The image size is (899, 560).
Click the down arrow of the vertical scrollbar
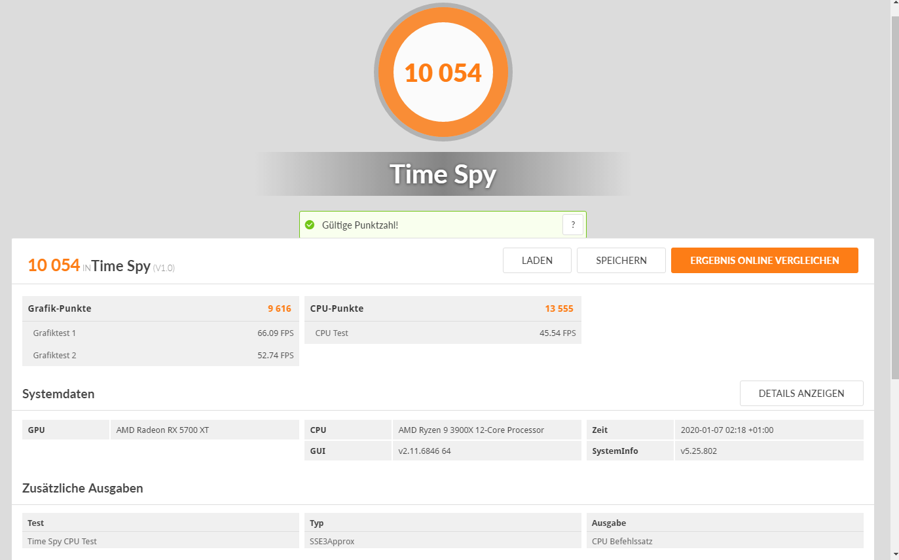(895, 554)
